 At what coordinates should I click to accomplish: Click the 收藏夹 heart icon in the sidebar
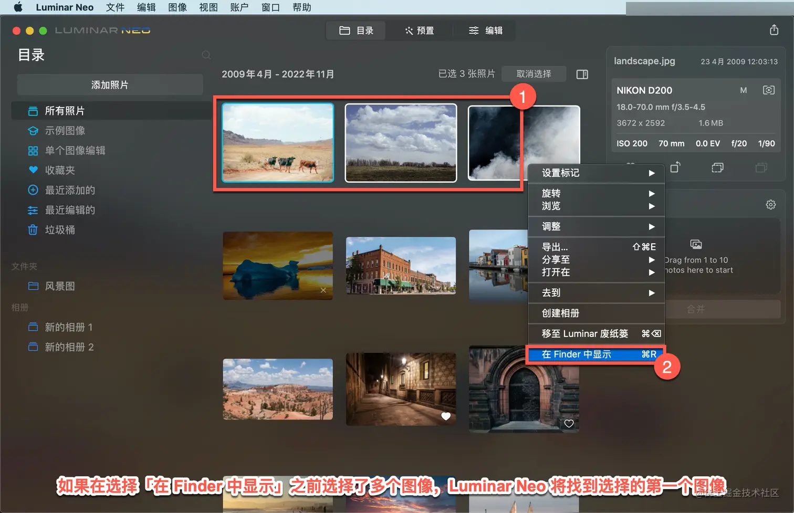(x=33, y=170)
